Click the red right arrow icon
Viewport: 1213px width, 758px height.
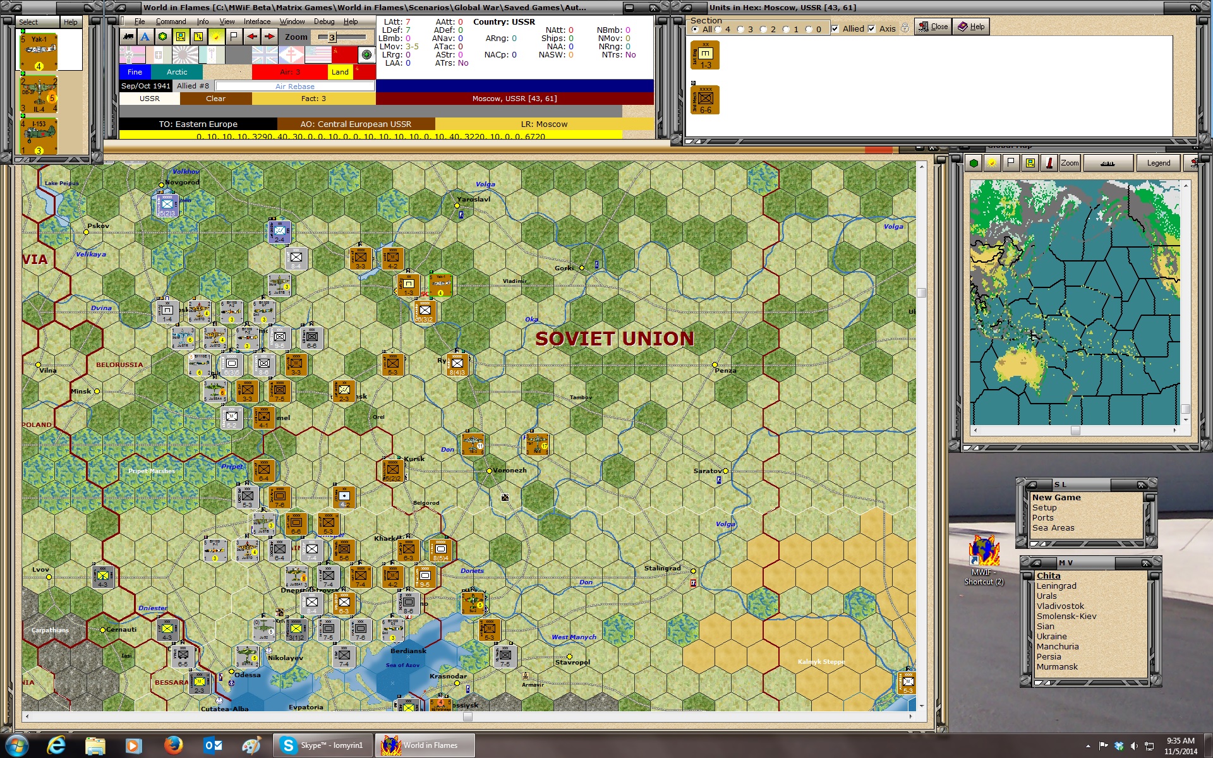point(269,37)
